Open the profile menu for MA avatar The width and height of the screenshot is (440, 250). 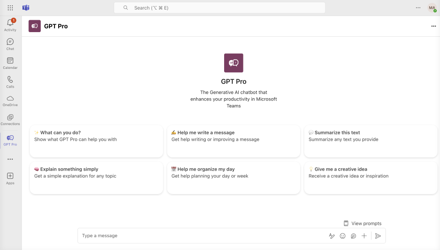[432, 8]
